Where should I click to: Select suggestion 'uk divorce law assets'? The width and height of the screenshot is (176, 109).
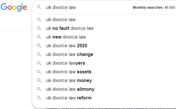(104, 72)
